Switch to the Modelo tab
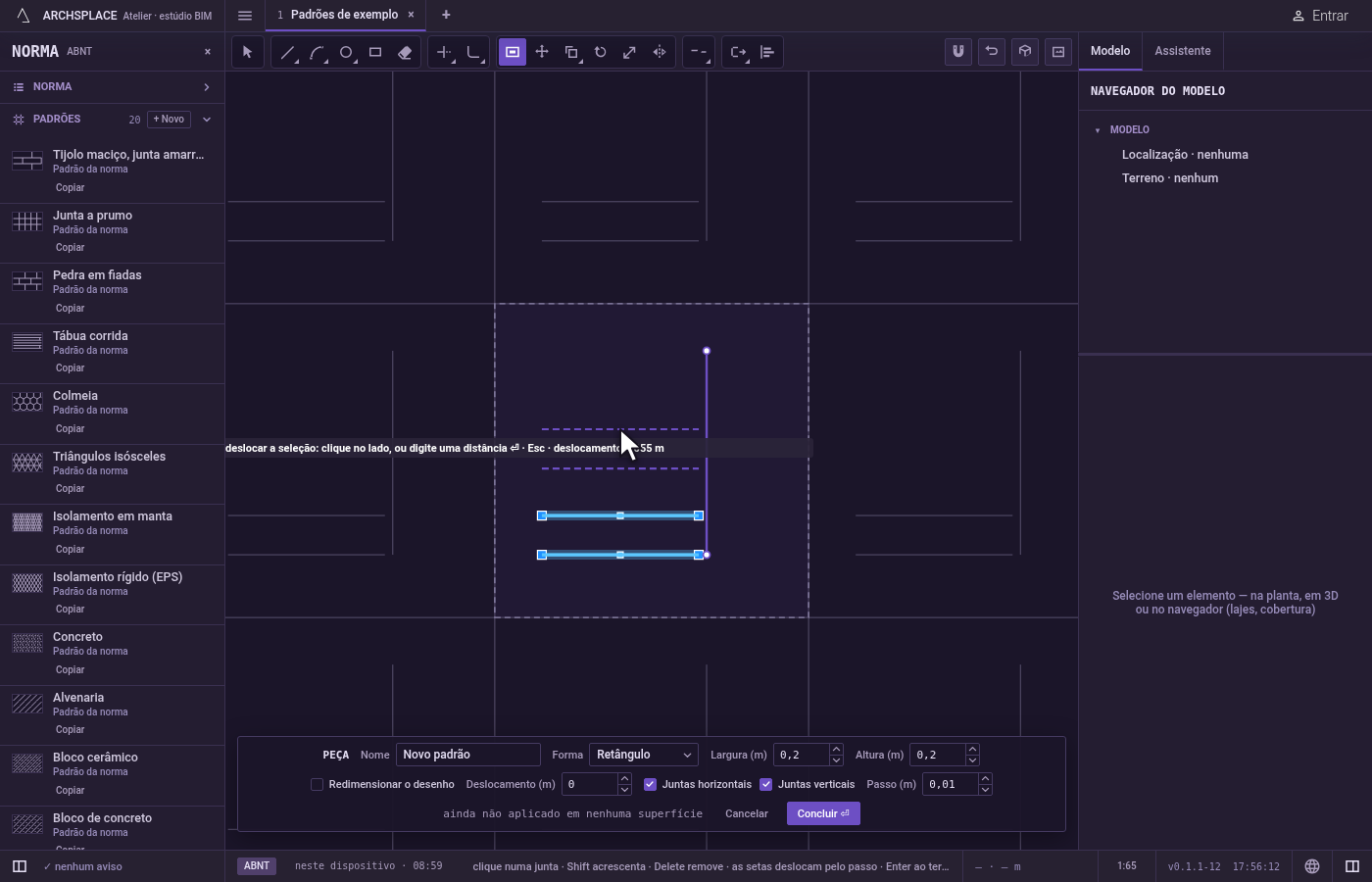1372x882 pixels. (1110, 51)
